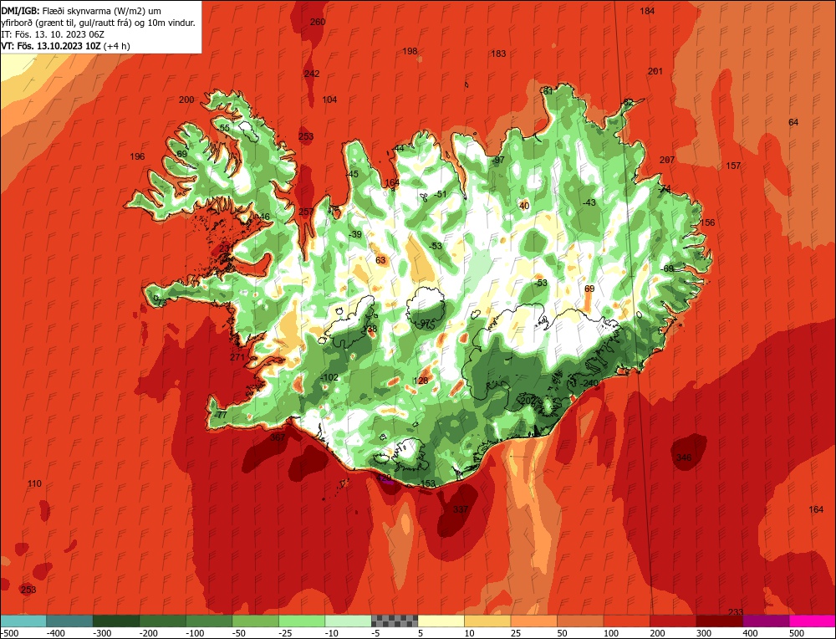Click the map value '-45'
Image resolution: width=836 pixels, height=639 pixels.
[x=351, y=175]
